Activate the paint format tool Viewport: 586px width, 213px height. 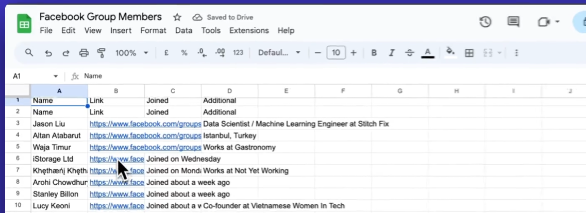coord(101,53)
